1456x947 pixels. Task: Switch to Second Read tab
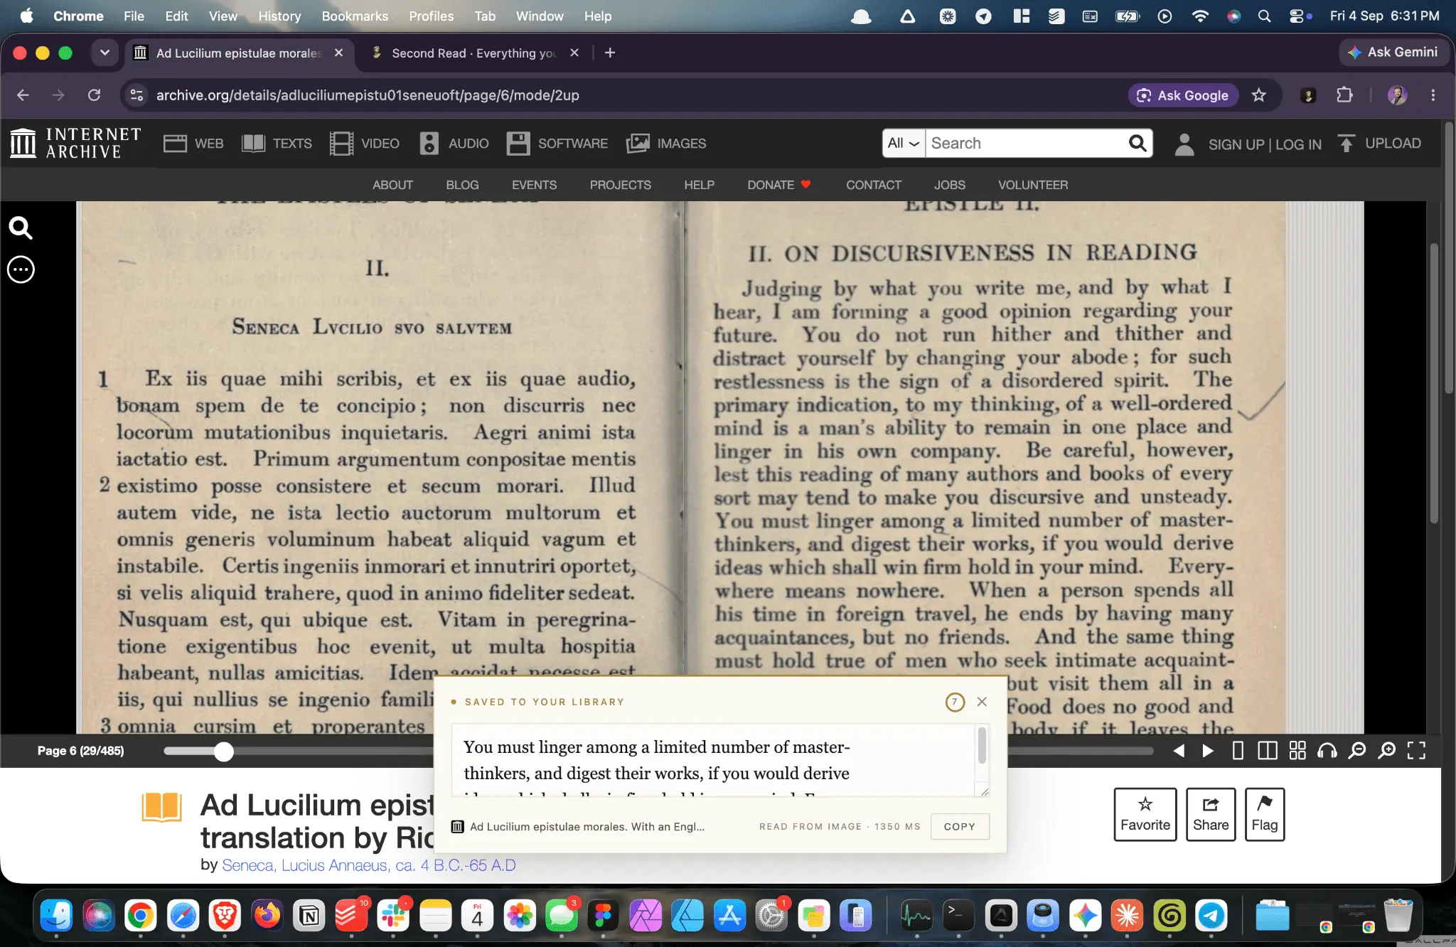(x=474, y=53)
